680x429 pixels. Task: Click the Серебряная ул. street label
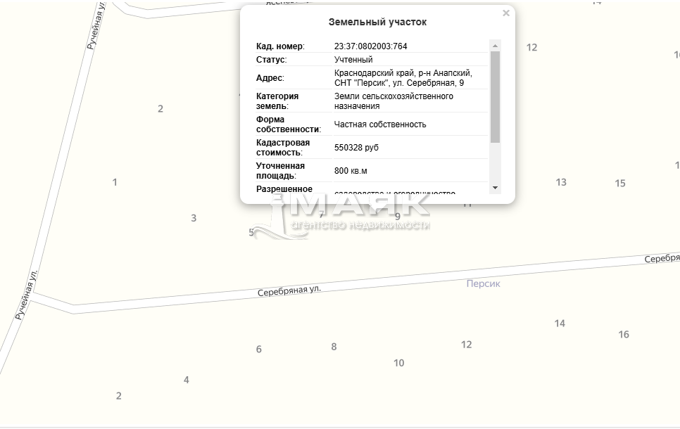point(289,290)
